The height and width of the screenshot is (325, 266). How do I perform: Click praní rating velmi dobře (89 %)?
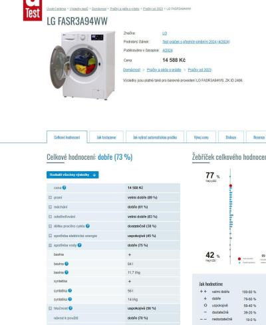142,197
